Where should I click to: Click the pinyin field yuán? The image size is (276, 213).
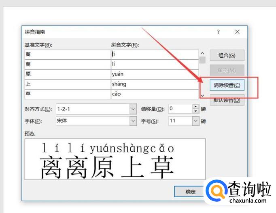pyautogui.click(x=155, y=74)
